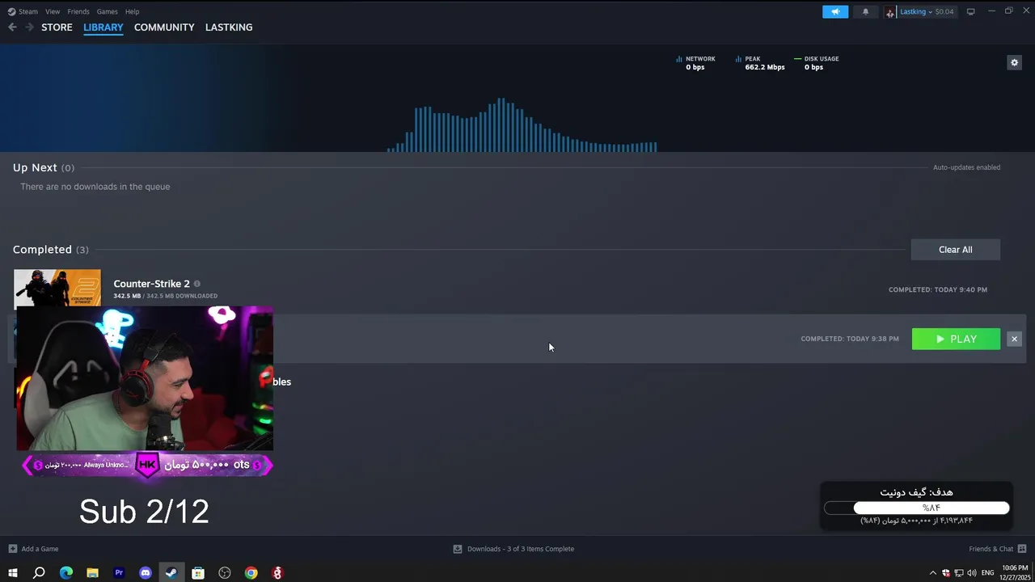Open Discord from the taskbar
This screenshot has height=582, width=1035.
pyautogui.click(x=146, y=573)
